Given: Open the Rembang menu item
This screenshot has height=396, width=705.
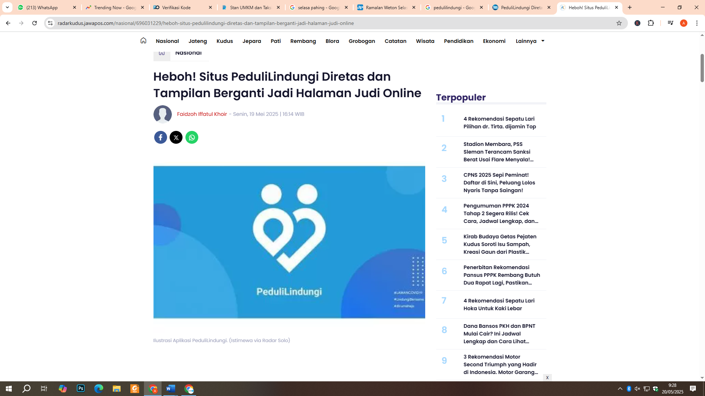Looking at the screenshot, I should click(x=303, y=41).
